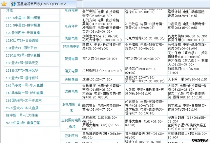This screenshot has width=210, height=143.
Task: Click 宝贝智多星3智搞四大癫王 program entry
Action: coord(187,127)
